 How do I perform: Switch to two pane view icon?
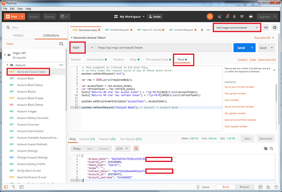tap(260, 187)
